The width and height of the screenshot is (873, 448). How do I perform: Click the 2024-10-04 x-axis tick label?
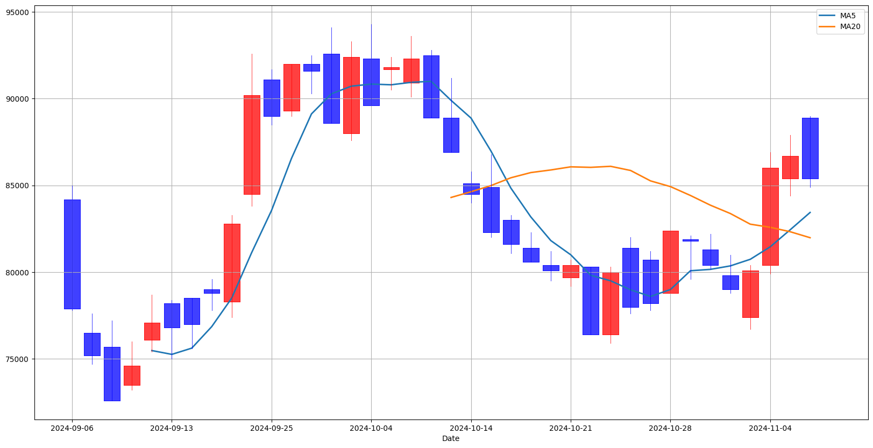[371, 428]
